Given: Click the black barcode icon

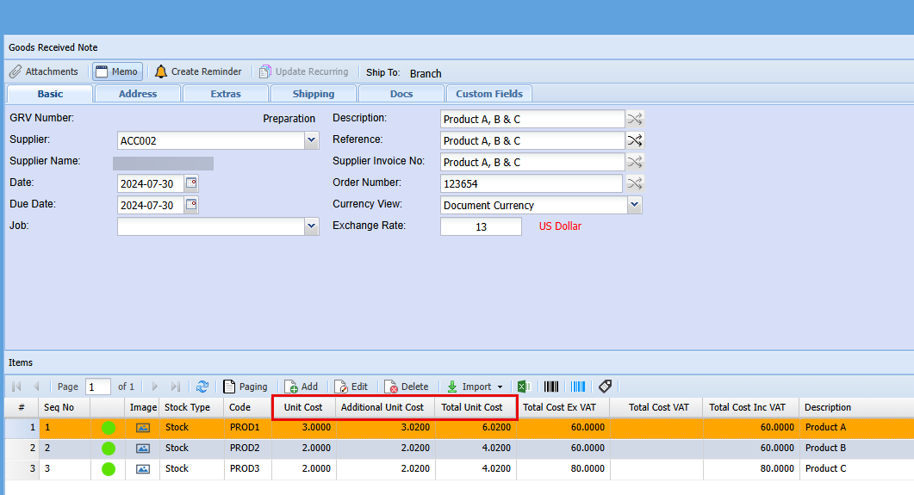Looking at the screenshot, I should (551, 387).
